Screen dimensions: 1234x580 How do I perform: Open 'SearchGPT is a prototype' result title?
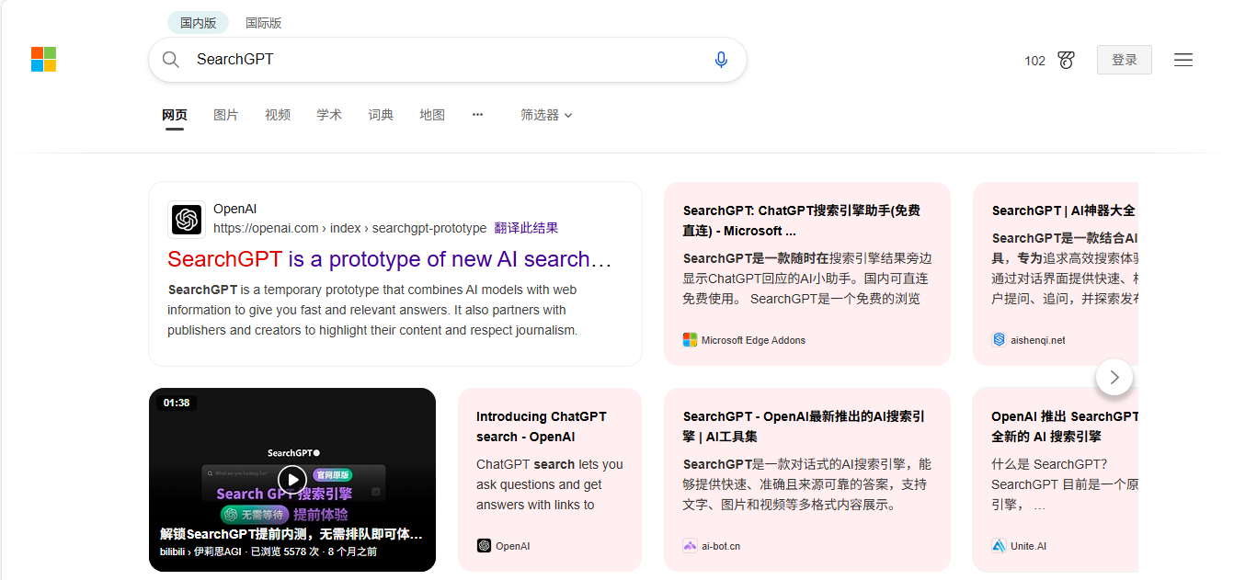390,259
